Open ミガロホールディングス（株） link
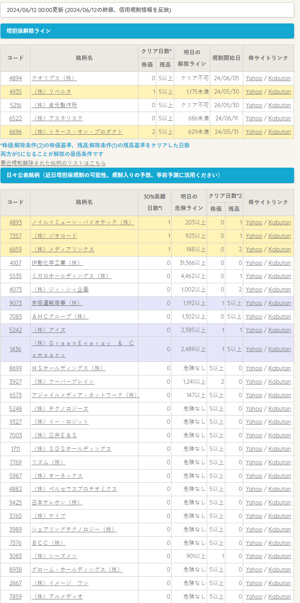 pos(71,276)
